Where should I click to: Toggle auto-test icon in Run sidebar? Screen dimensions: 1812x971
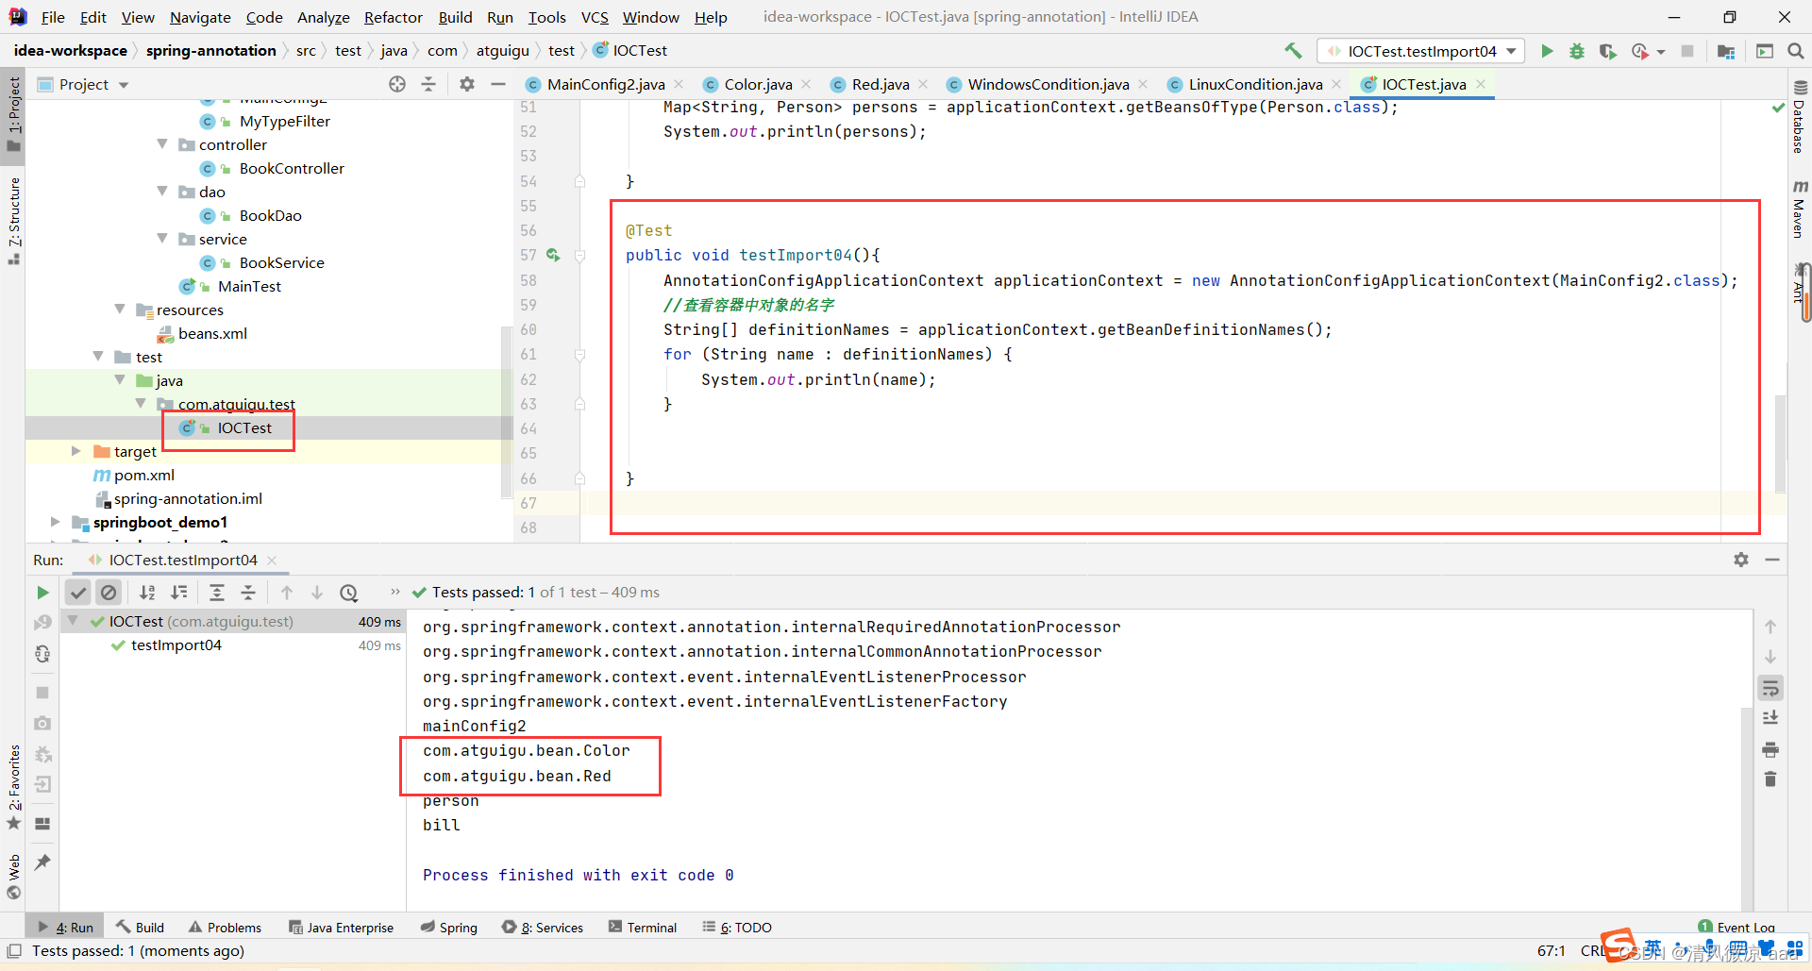click(x=42, y=654)
